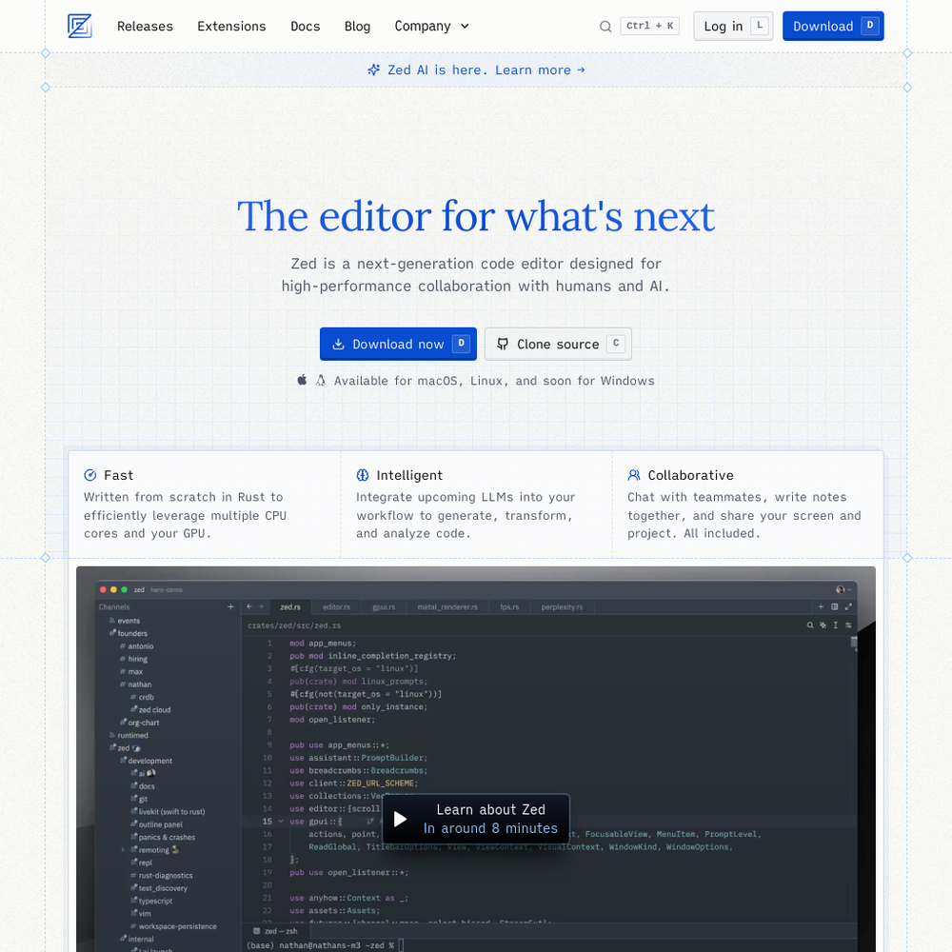
Task: Go to the Extensions page
Action: coord(231,26)
